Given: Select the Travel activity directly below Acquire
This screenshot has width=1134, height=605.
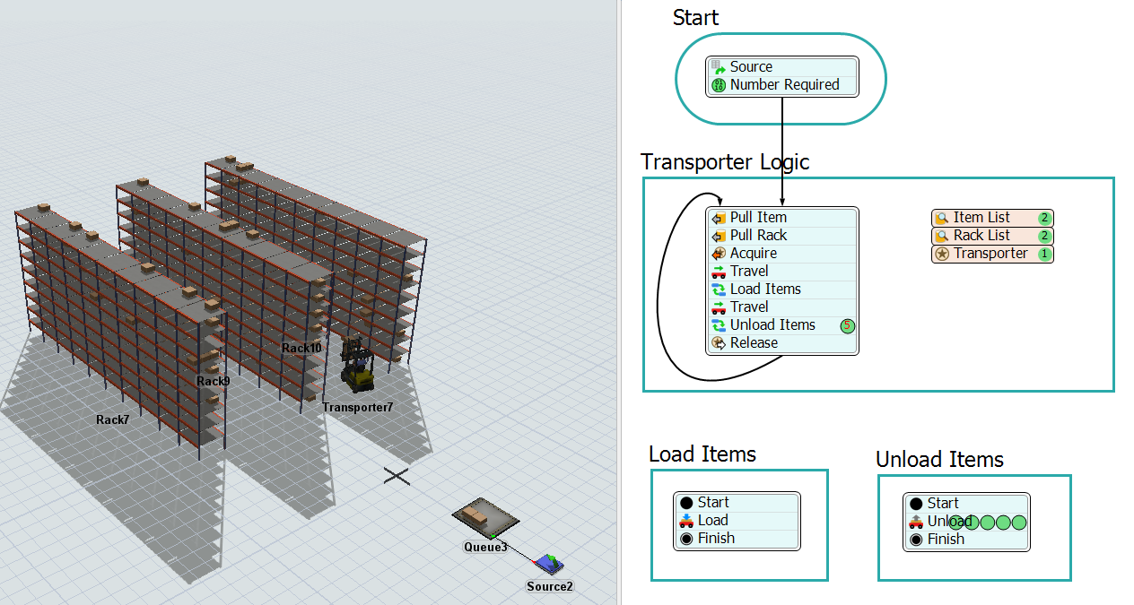Looking at the screenshot, I should (x=748, y=272).
